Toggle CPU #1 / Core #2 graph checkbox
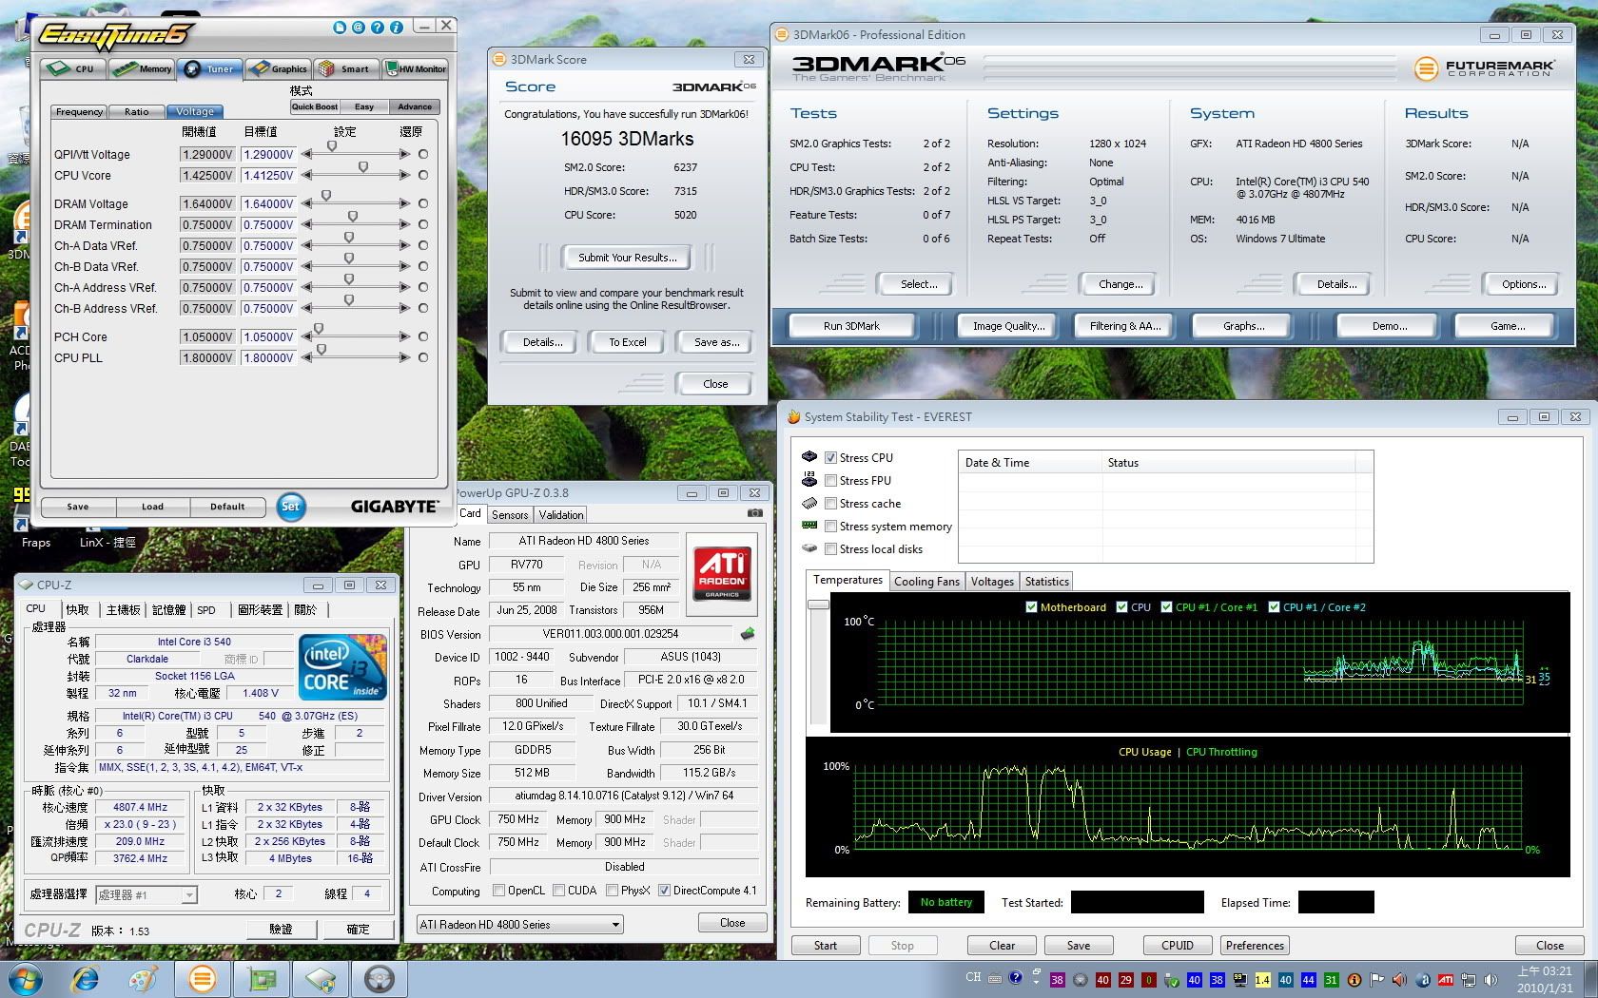This screenshot has width=1598, height=998. [x=1274, y=607]
